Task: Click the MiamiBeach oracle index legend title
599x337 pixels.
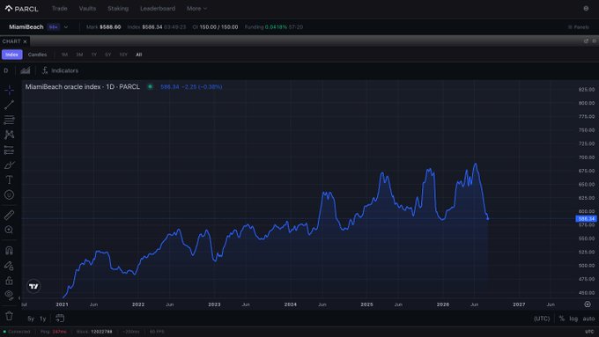Action: click(x=83, y=86)
